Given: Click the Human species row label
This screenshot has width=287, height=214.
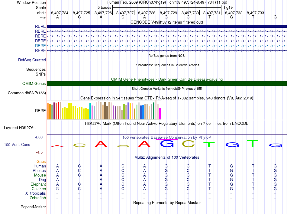Looking at the screenshot, I should tap(40, 166).
